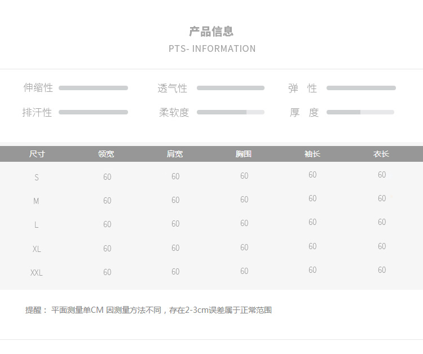Select the 袖长 column header
Screen dimensions: 423x354
click(312, 154)
